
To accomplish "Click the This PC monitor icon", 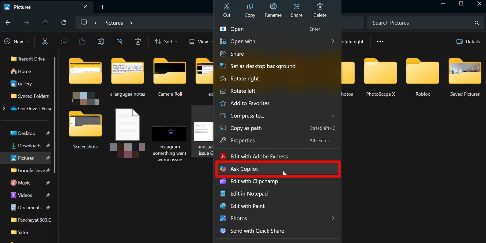I will click(x=84, y=23).
